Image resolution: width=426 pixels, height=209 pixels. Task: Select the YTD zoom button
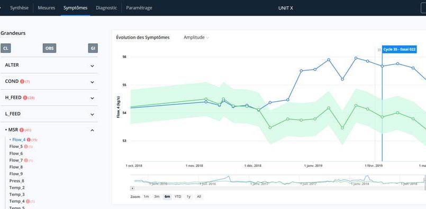coord(178,196)
